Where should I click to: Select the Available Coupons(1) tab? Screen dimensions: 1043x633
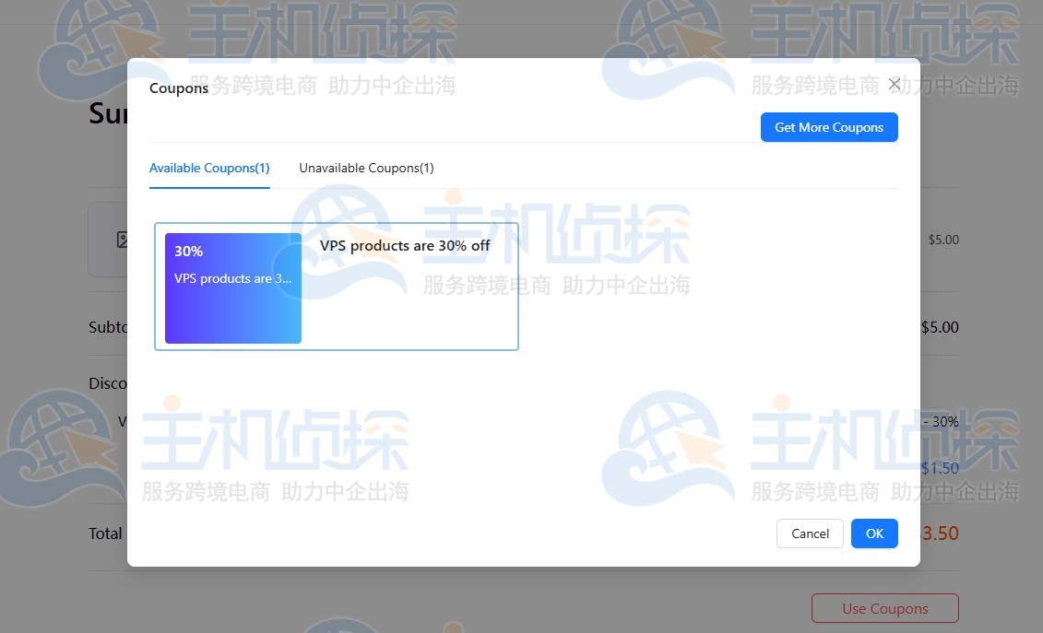tap(209, 168)
